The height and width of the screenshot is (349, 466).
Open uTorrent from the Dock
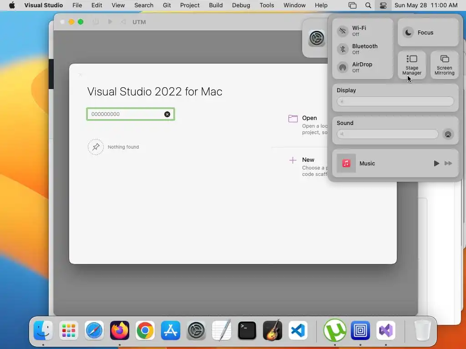(x=334, y=330)
